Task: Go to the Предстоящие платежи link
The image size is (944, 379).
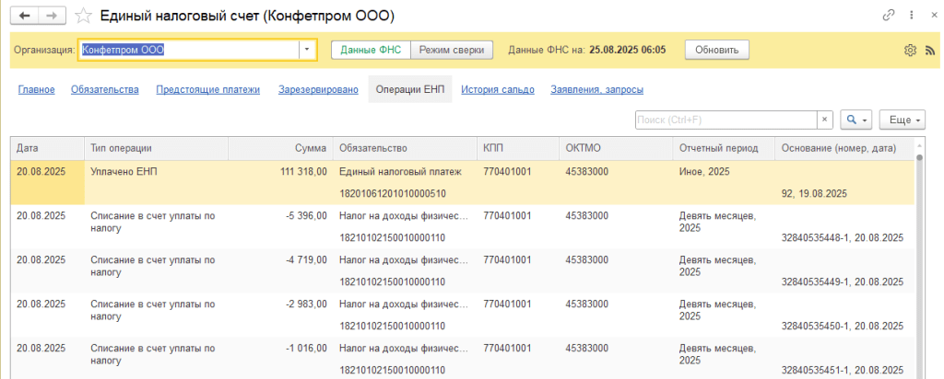Action: 207,89
